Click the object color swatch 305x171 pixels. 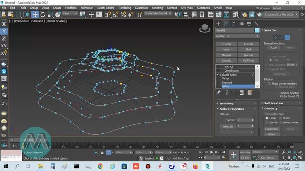point(257,30)
